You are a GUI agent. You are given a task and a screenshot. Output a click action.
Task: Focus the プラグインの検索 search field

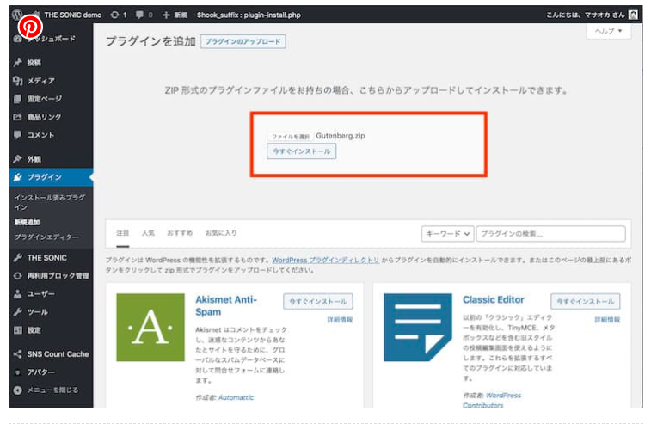tap(551, 234)
